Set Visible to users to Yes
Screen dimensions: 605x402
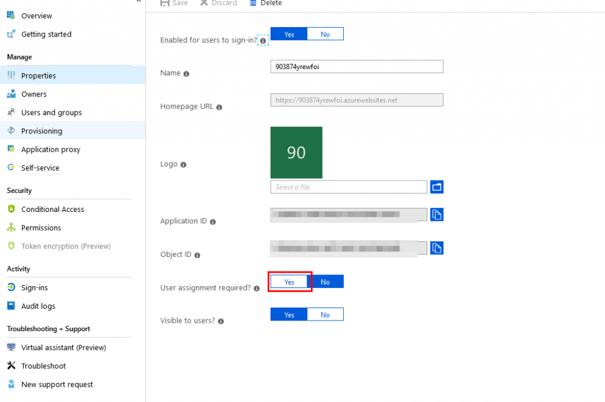pos(289,315)
